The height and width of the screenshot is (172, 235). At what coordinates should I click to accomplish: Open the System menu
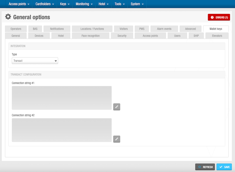[x=137, y=4]
